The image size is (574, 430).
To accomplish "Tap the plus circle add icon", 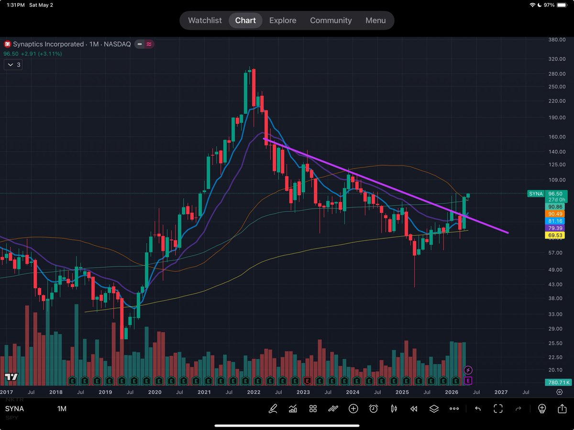I will coord(353,408).
